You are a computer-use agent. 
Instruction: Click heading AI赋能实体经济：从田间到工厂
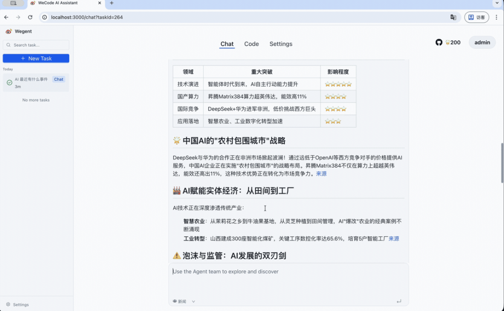238,191
